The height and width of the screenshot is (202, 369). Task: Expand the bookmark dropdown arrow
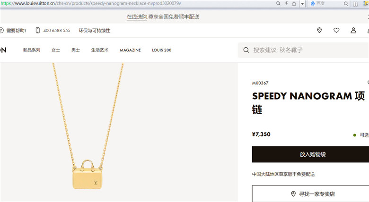(302, 4)
